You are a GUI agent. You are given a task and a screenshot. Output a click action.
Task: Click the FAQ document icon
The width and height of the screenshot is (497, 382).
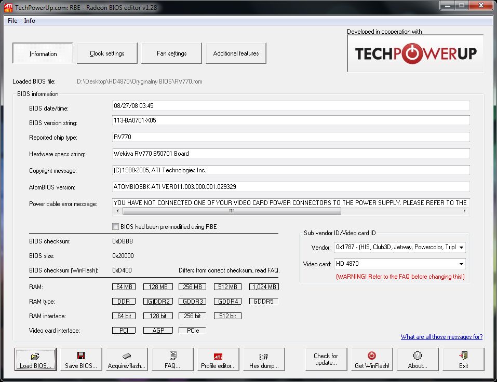coord(173,356)
